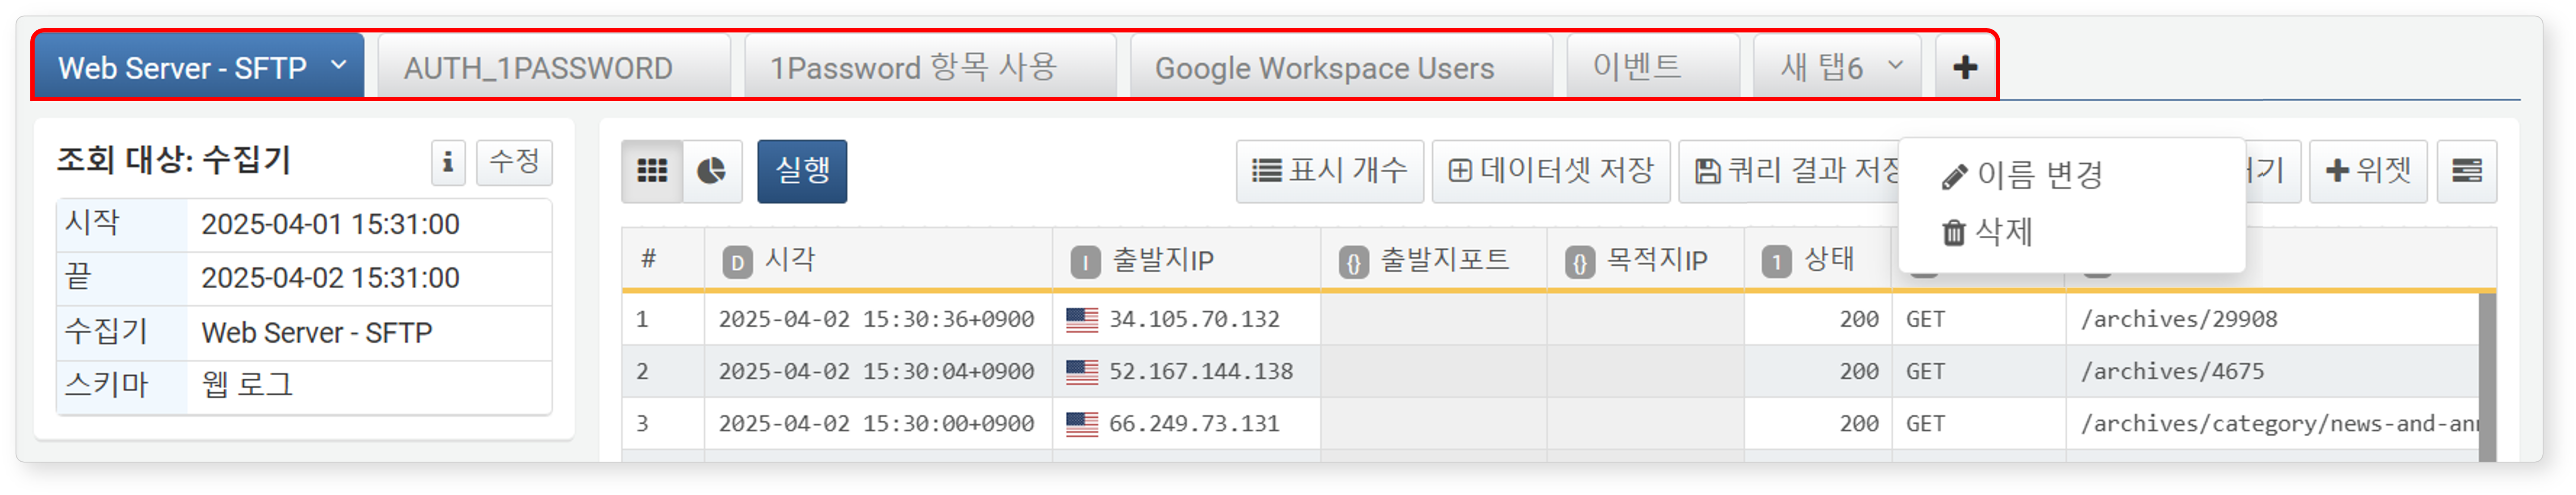
Task: Click status 200 cell in row 2
Action: pyautogui.click(x=1818, y=371)
